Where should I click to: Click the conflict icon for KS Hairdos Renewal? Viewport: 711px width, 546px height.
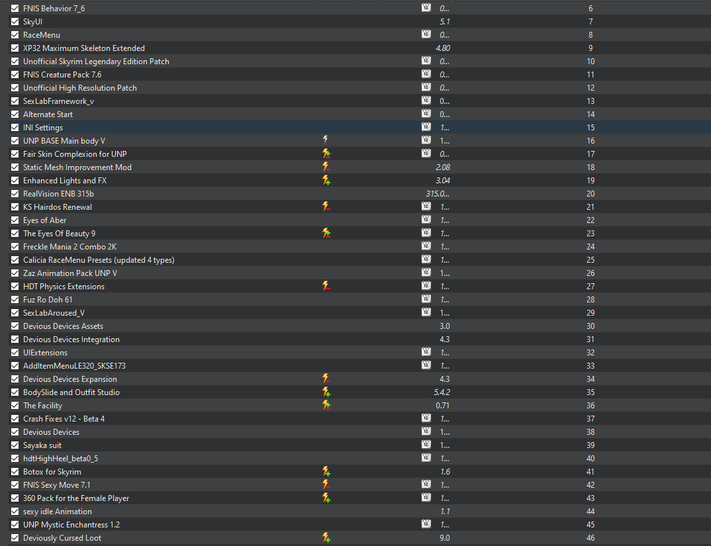pos(326,206)
